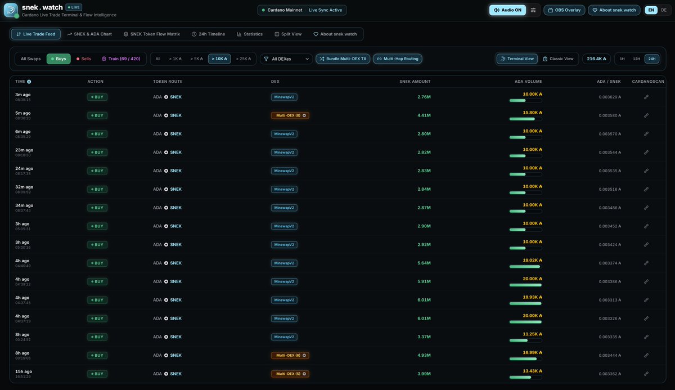Select the Split View tab

[x=288, y=34]
